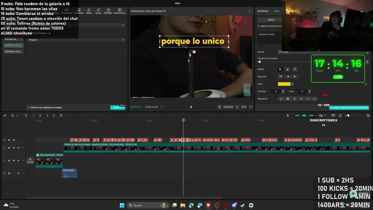This screenshot has height=210, width=373.
Task: Delete selected clip with trash icon
Action: 61,116
